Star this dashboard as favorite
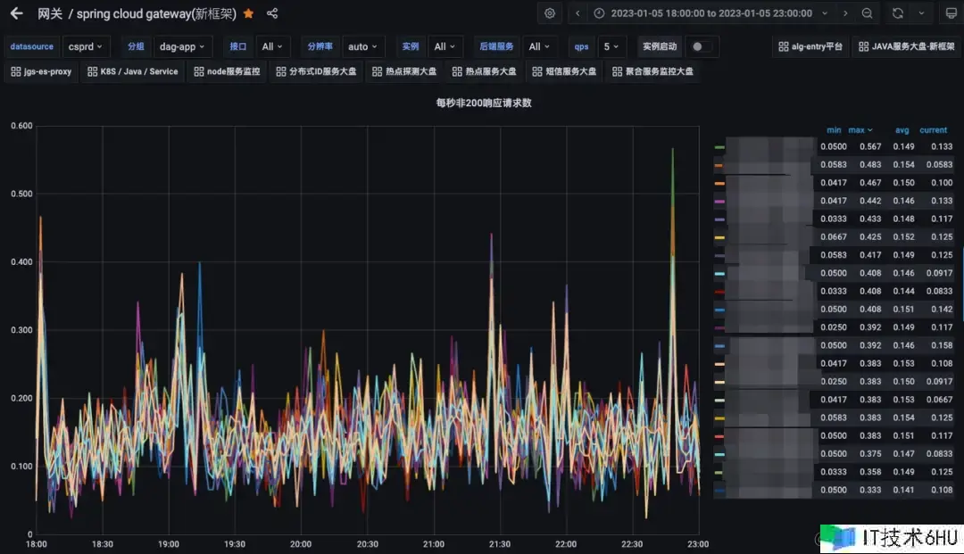The image size is (964, 554). pos(249,13)
